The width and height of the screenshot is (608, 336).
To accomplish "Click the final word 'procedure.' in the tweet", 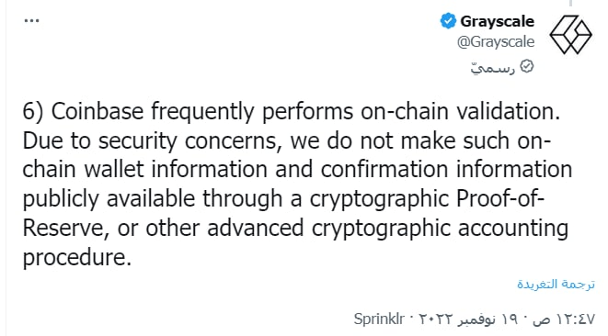I will click(x=76, y=258).
